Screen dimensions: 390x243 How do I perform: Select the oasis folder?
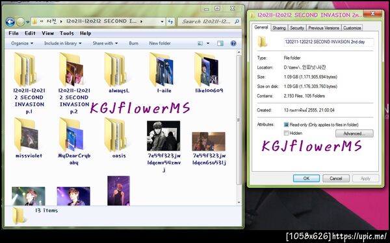[x=119, y=138]
